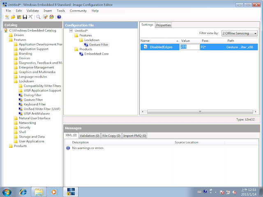This screenshot has width=263, height=197.
Task: Expand the Drivers folder in Catalog
Action: [16, 35]
